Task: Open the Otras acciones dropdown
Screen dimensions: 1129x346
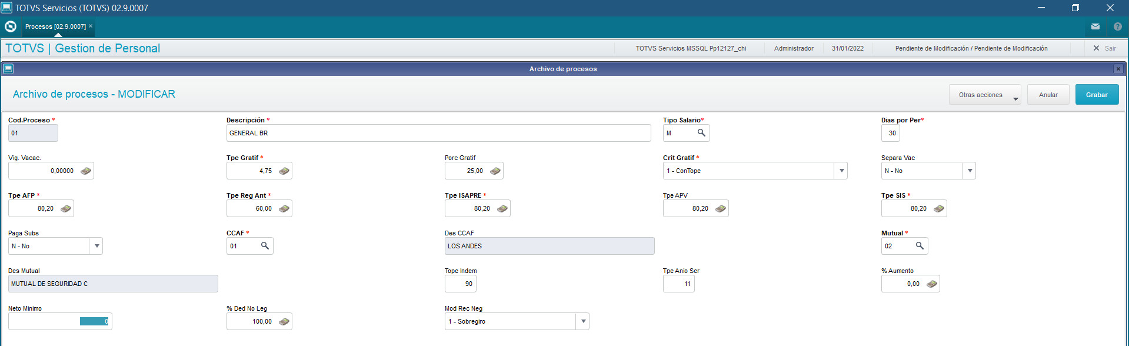Action: [x=985, y=95]
